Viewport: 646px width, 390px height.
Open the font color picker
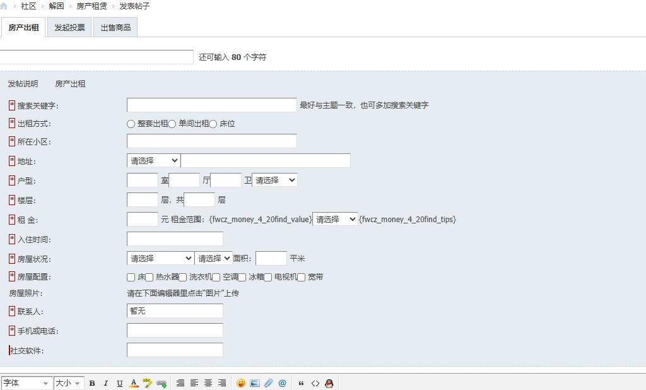(x=134, y=383)
